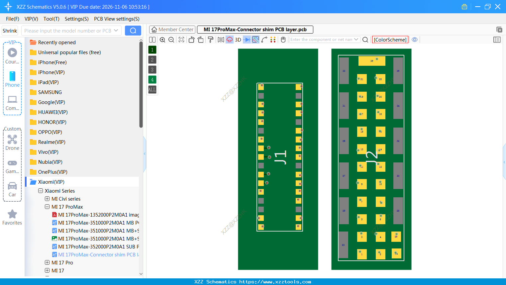The image size is (506, 285).
Task: Open the mirror flip tool
Action: click(x=221, y=40)
